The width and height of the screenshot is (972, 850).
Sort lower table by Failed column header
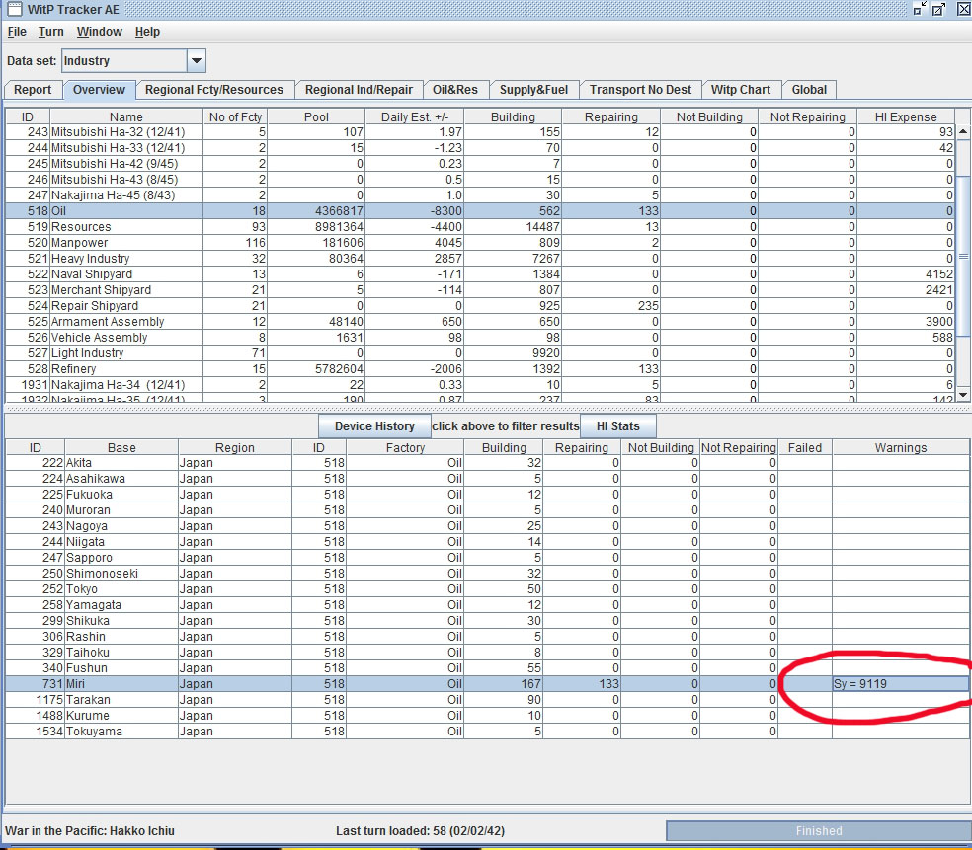coord(805,447)
